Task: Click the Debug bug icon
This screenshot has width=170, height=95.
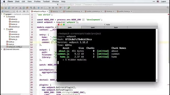Action: [x=53, y=8]
